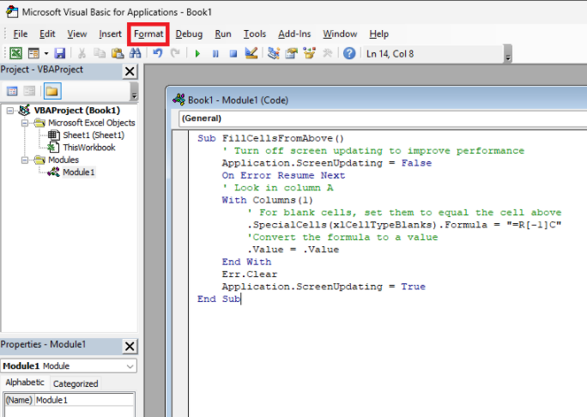
Task: Open toolbar options overflow arrow
Action: tap(508, 54)
